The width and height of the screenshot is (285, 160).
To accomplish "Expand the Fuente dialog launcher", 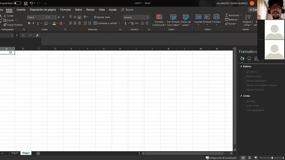I will 65,29.
